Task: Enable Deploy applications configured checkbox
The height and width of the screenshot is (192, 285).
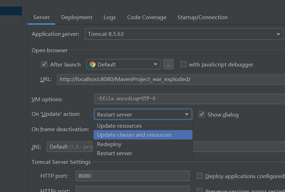Action: click(199, 176)
